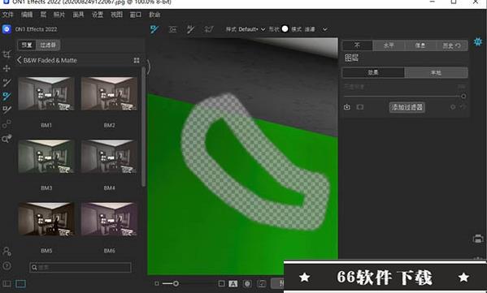Viewport: 487px width, 293px height.
Task: Select the Refine brush tool in left toolbar
Action: [7, 110]
